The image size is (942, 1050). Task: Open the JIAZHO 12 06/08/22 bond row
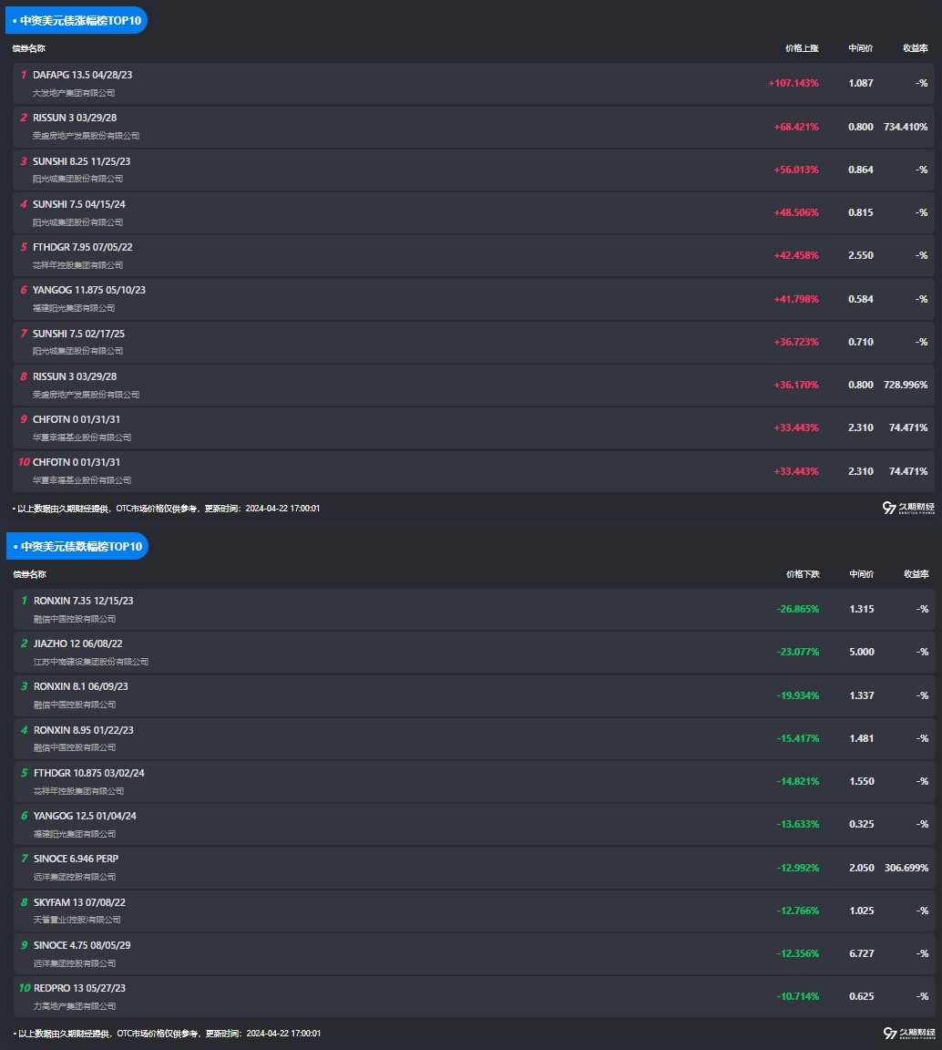point(77,643)
